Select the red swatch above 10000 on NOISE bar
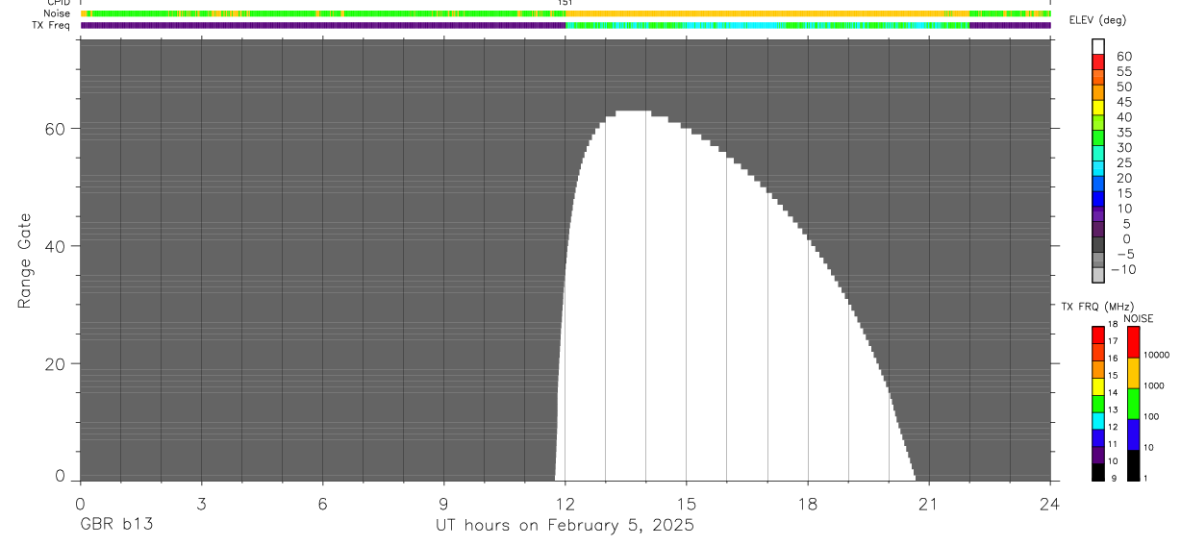 point(1133,342)
